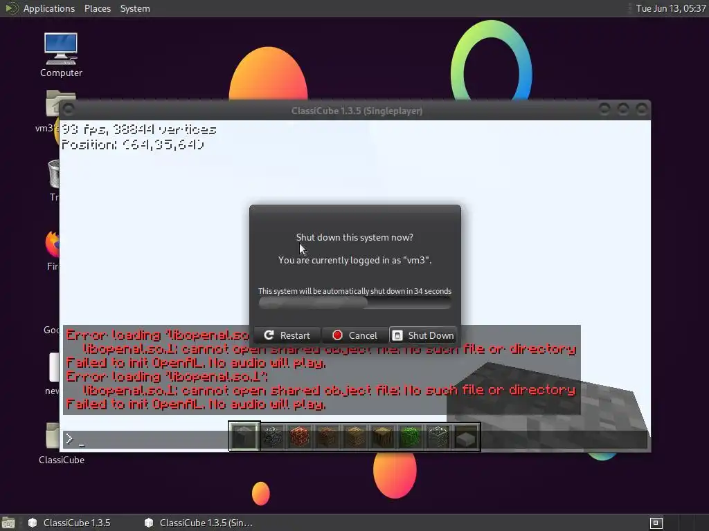Click the ClassiCube window title bar
Image resolution: width=709 pixels, height=531 pixels.
pyautogui.click(x=357, y=111)
